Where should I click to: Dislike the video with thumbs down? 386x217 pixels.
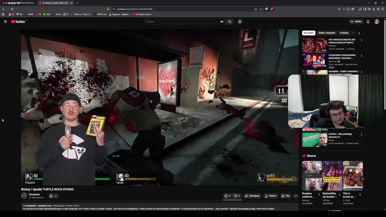click(237, 196)
